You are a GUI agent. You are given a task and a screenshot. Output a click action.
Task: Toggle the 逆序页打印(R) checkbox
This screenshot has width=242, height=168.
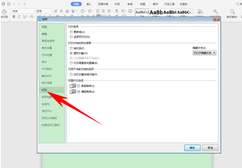(71, 37)
